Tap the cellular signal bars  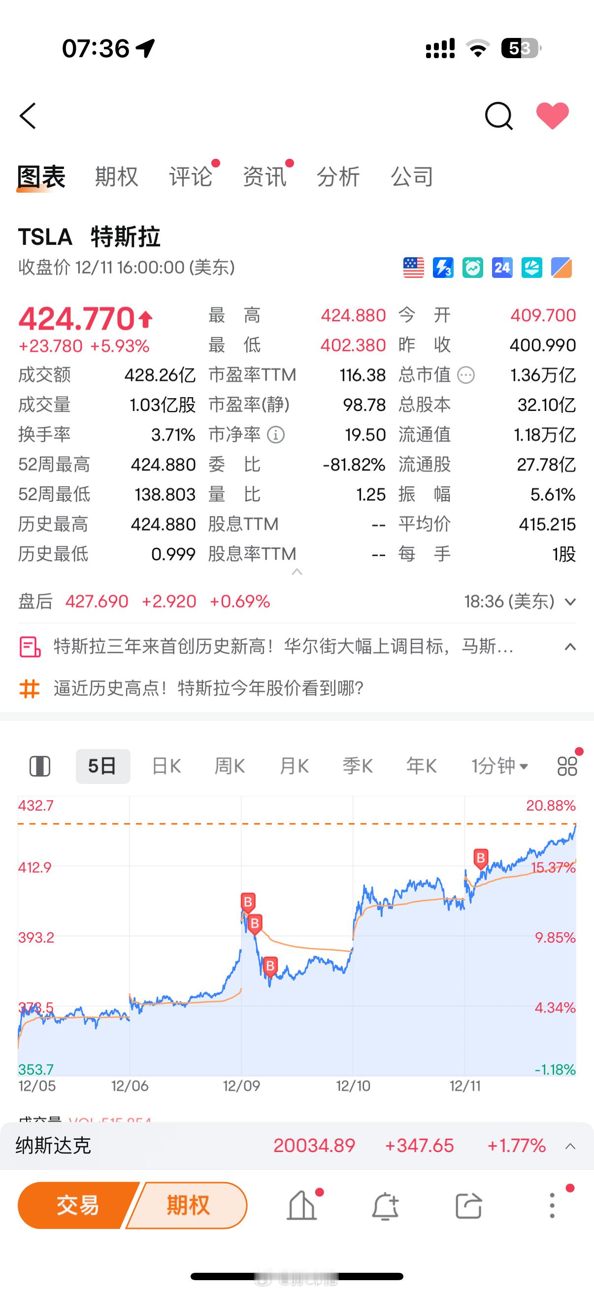[x=440, y=49]
